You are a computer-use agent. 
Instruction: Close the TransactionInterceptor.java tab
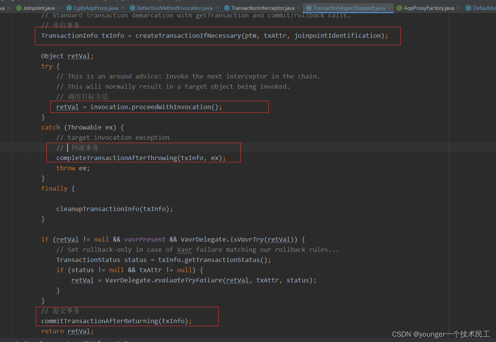click(299, 8)
